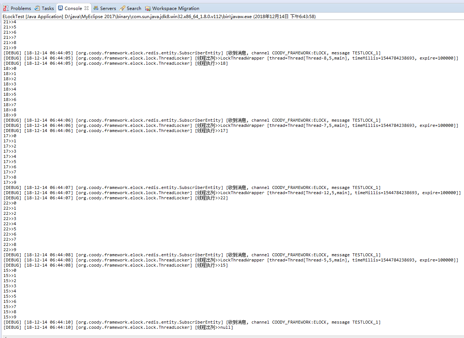Click the console line '17>>4'

click(10, 156)
